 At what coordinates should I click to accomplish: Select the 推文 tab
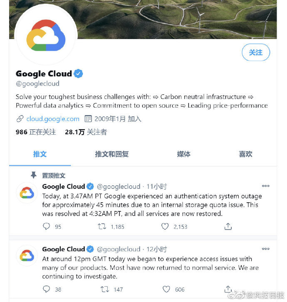40,154
